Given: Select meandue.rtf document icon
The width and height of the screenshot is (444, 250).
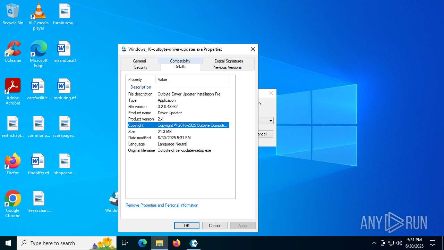Looking at the screenshot, I should coord(65,52).
